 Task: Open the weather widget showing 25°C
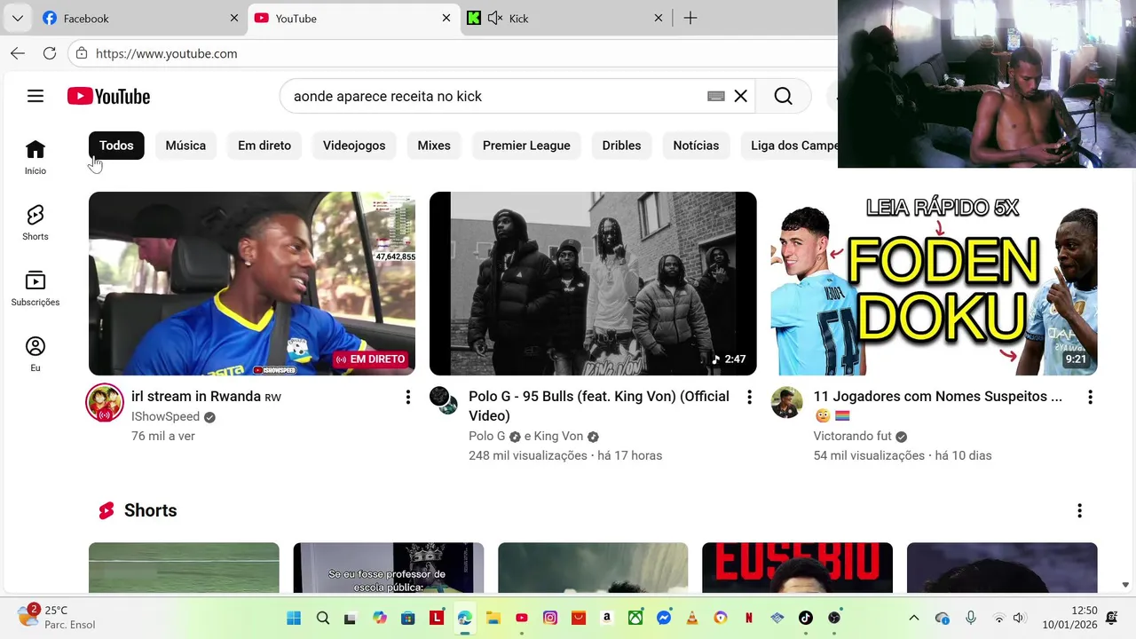(x=55, y=617)
